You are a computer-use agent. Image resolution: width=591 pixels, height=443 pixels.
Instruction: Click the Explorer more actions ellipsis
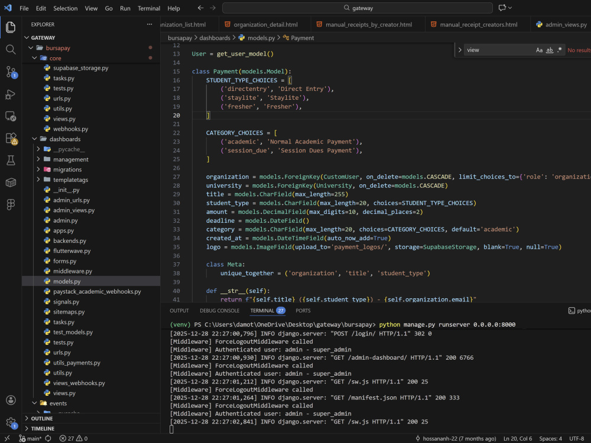[x=150, y=24]
